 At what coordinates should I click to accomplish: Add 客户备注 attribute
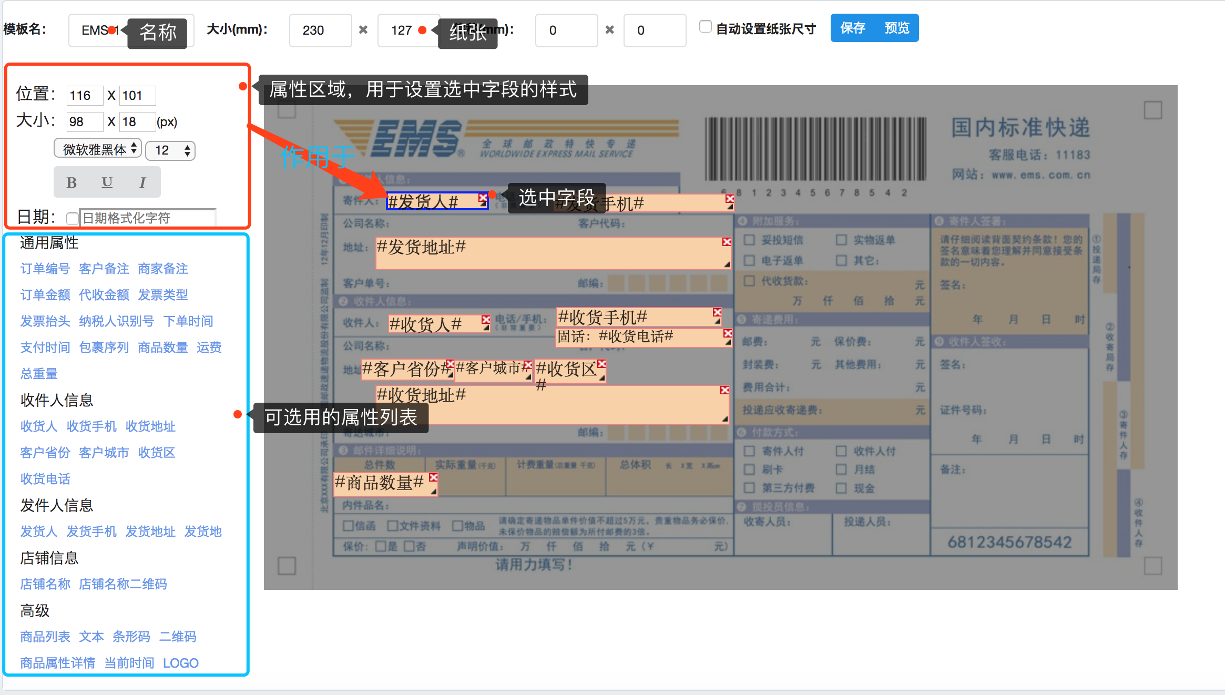click(x=104, y=269)
